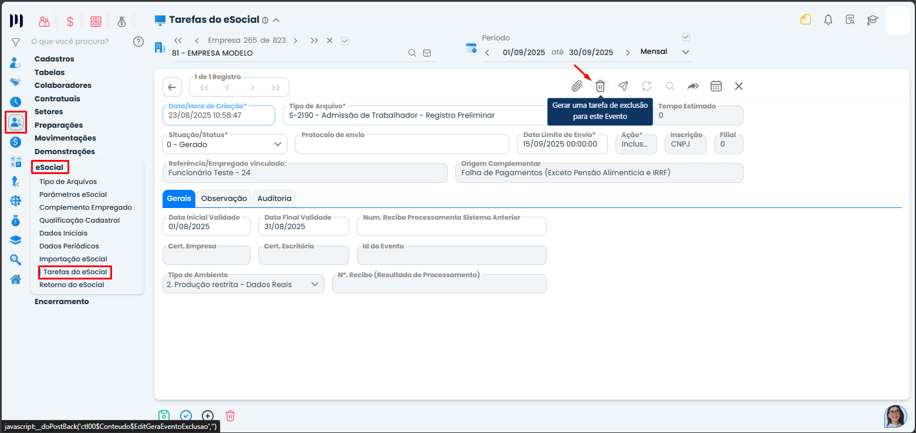The image size is (916, 433).
Task: Click the back arrow button in record panel
Action: coord(171,87)
